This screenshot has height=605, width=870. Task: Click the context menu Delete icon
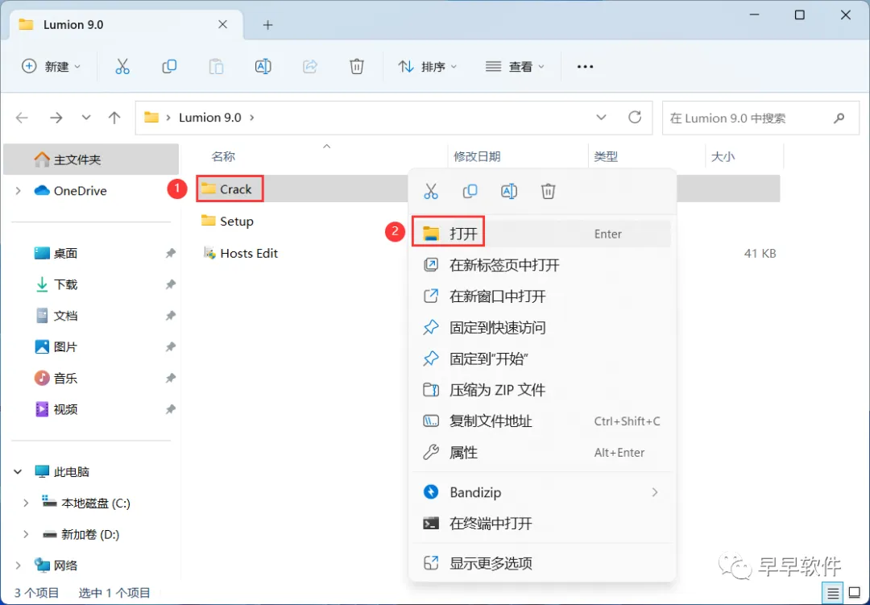(549, 192)
